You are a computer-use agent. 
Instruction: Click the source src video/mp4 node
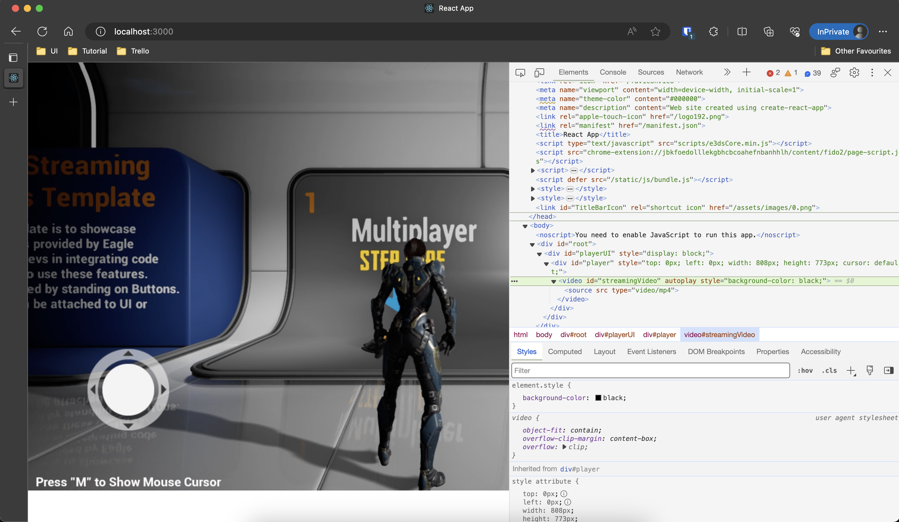point(621,290)
